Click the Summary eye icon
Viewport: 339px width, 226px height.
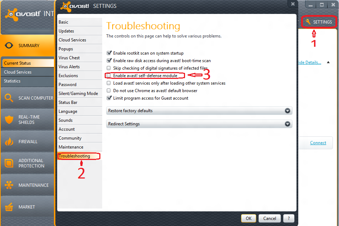point(9,46)
